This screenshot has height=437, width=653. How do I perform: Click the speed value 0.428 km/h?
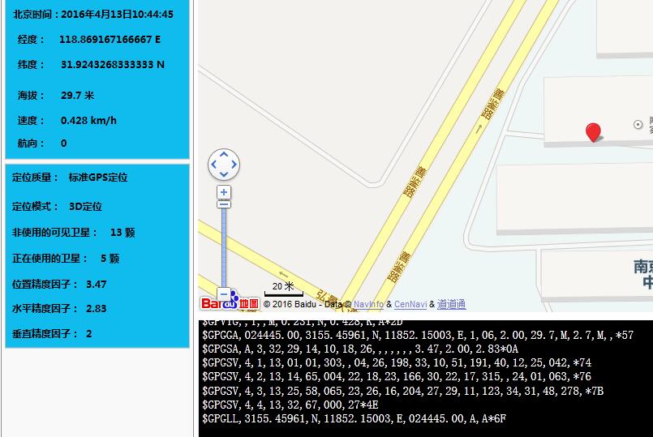click(88, 121)
